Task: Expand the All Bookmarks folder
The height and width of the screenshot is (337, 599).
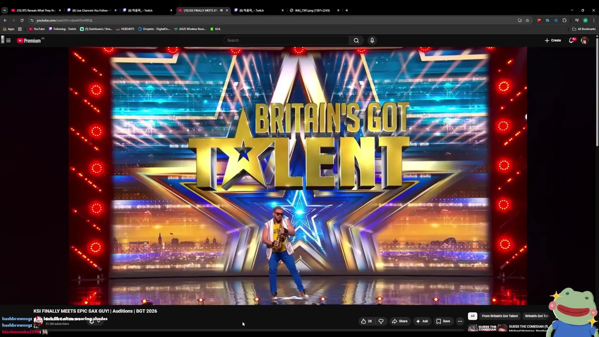Action: click(x=584, y=29)
